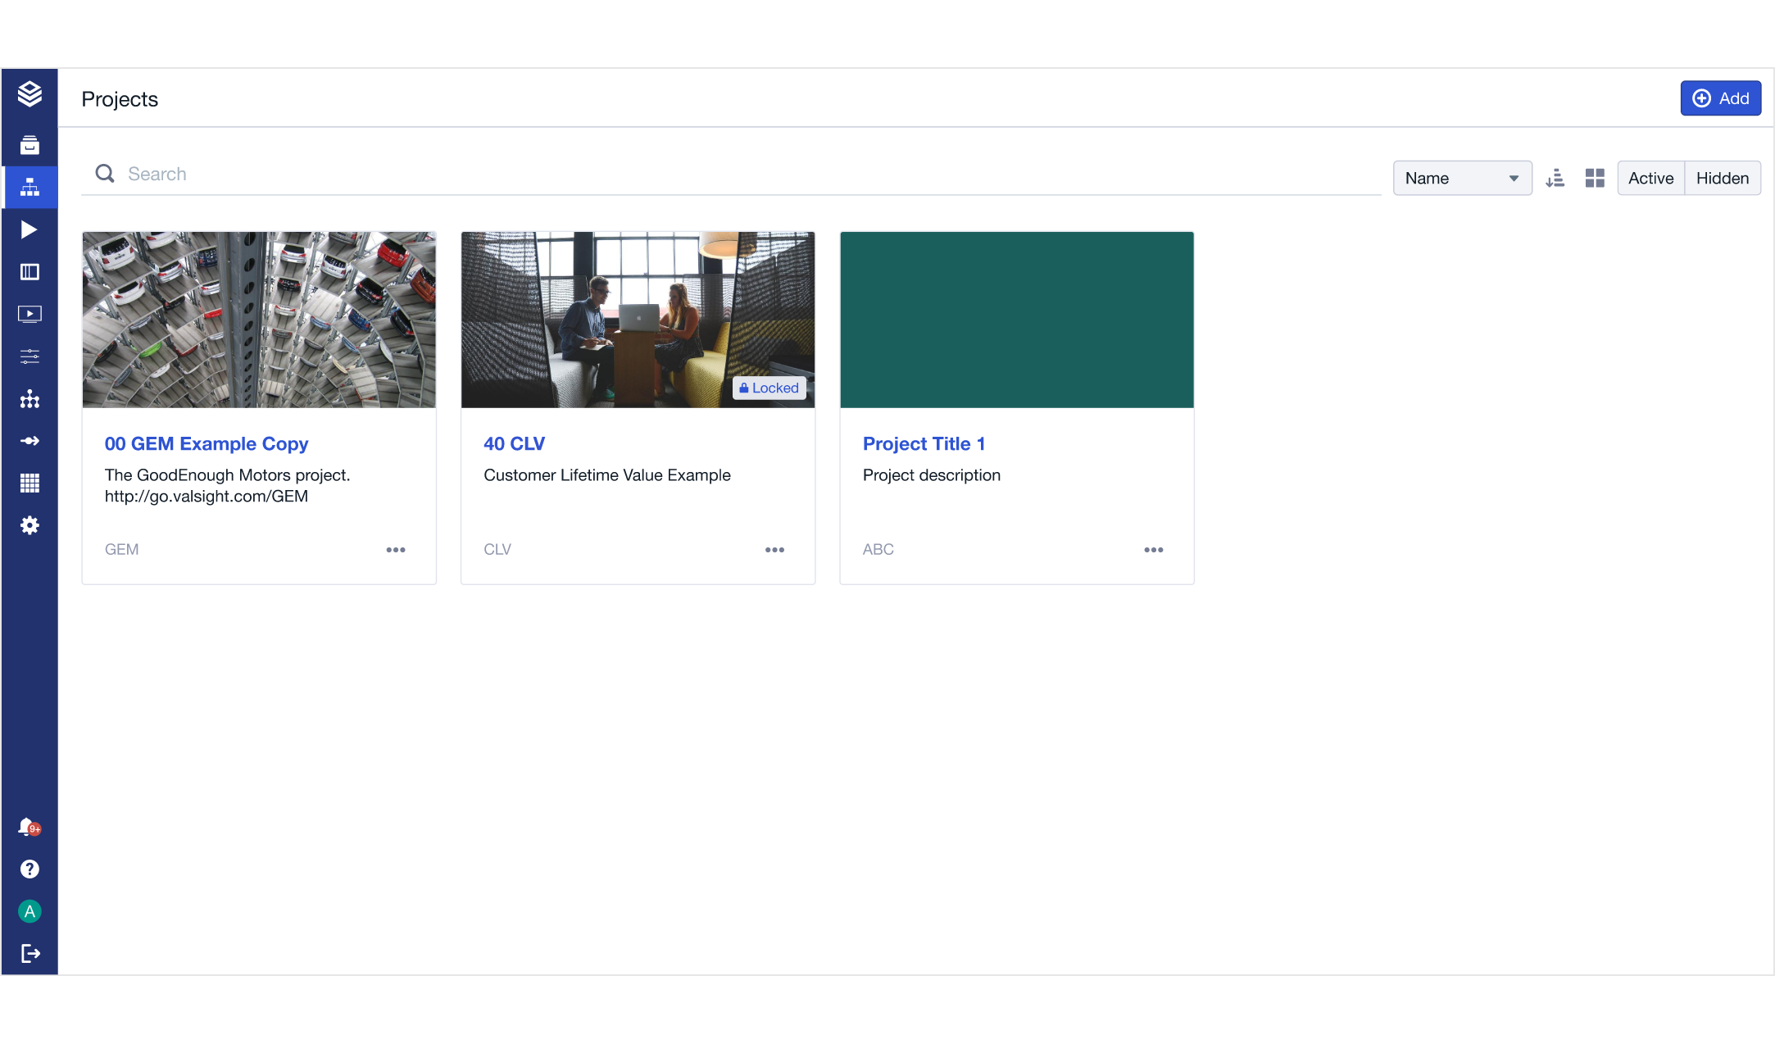The image size is (1775, 1044).
Task: Expand options menu on Project Title 1 card
Action: pyautogui.click(x=1153, y=550)
